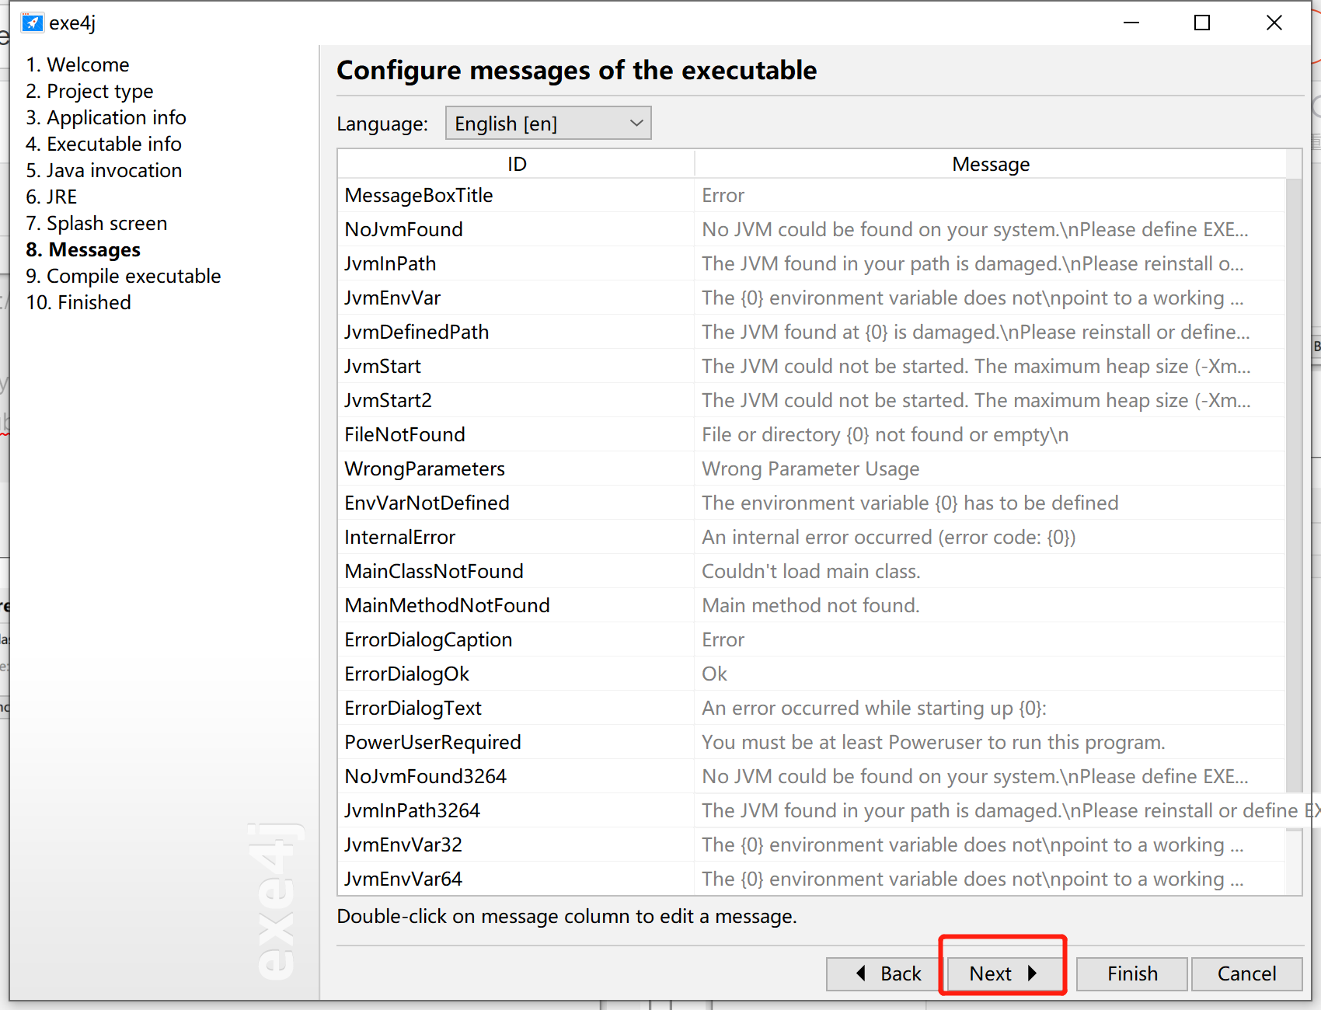1321x1010 pixels.
Task: Open step 5. Java invocation
Action: [103, 170]
